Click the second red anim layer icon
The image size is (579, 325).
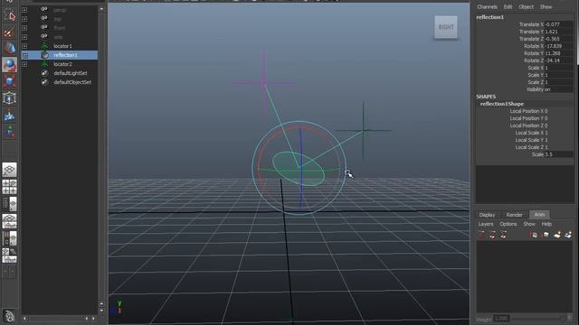pos(492,235)
